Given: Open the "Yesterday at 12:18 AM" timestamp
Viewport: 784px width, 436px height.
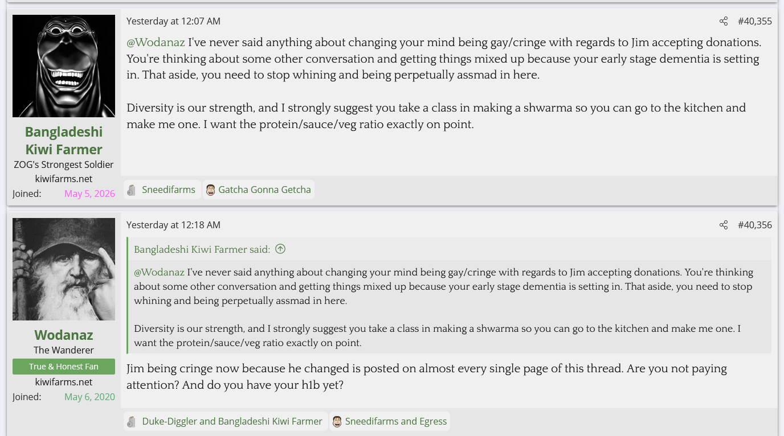Looking at the screenshot, I should pyautogui.click(x=173, y=225).
